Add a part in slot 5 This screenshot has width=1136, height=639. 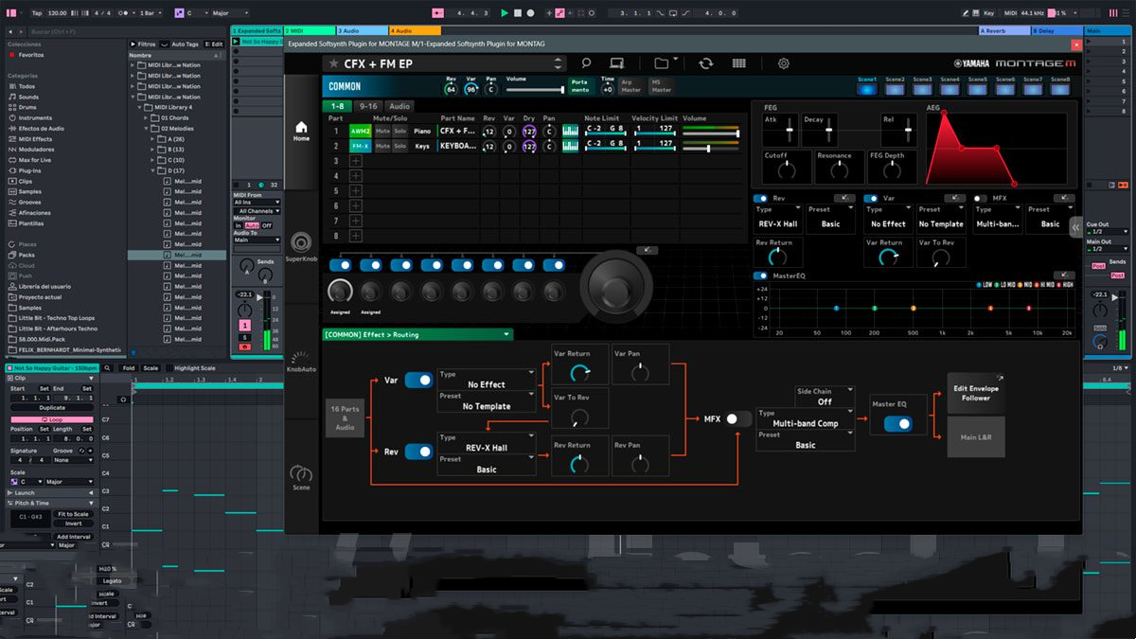point(356,191)
